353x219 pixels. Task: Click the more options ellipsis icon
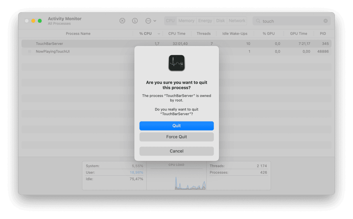coord(149,21)
